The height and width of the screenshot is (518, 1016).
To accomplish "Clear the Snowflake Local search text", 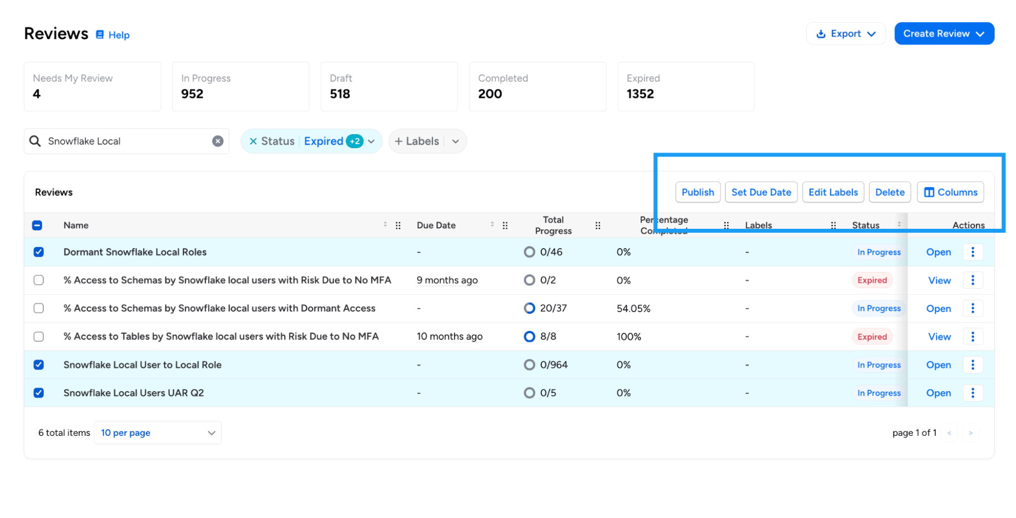I will [218, 141].
